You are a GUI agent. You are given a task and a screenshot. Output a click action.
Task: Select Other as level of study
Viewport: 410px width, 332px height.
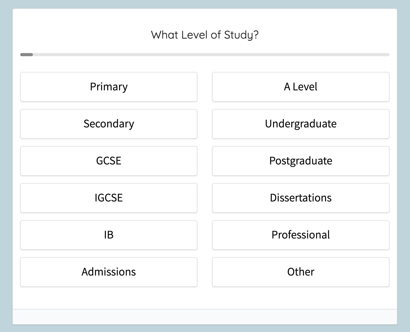click(300, 272)
